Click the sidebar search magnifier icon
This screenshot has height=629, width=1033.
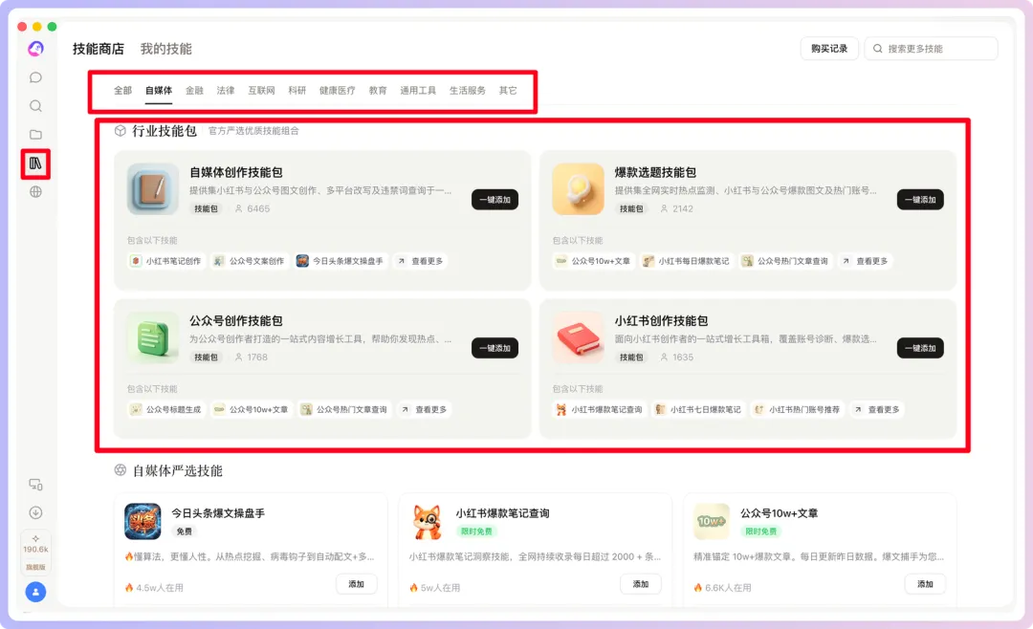click(x=35, y=106)
